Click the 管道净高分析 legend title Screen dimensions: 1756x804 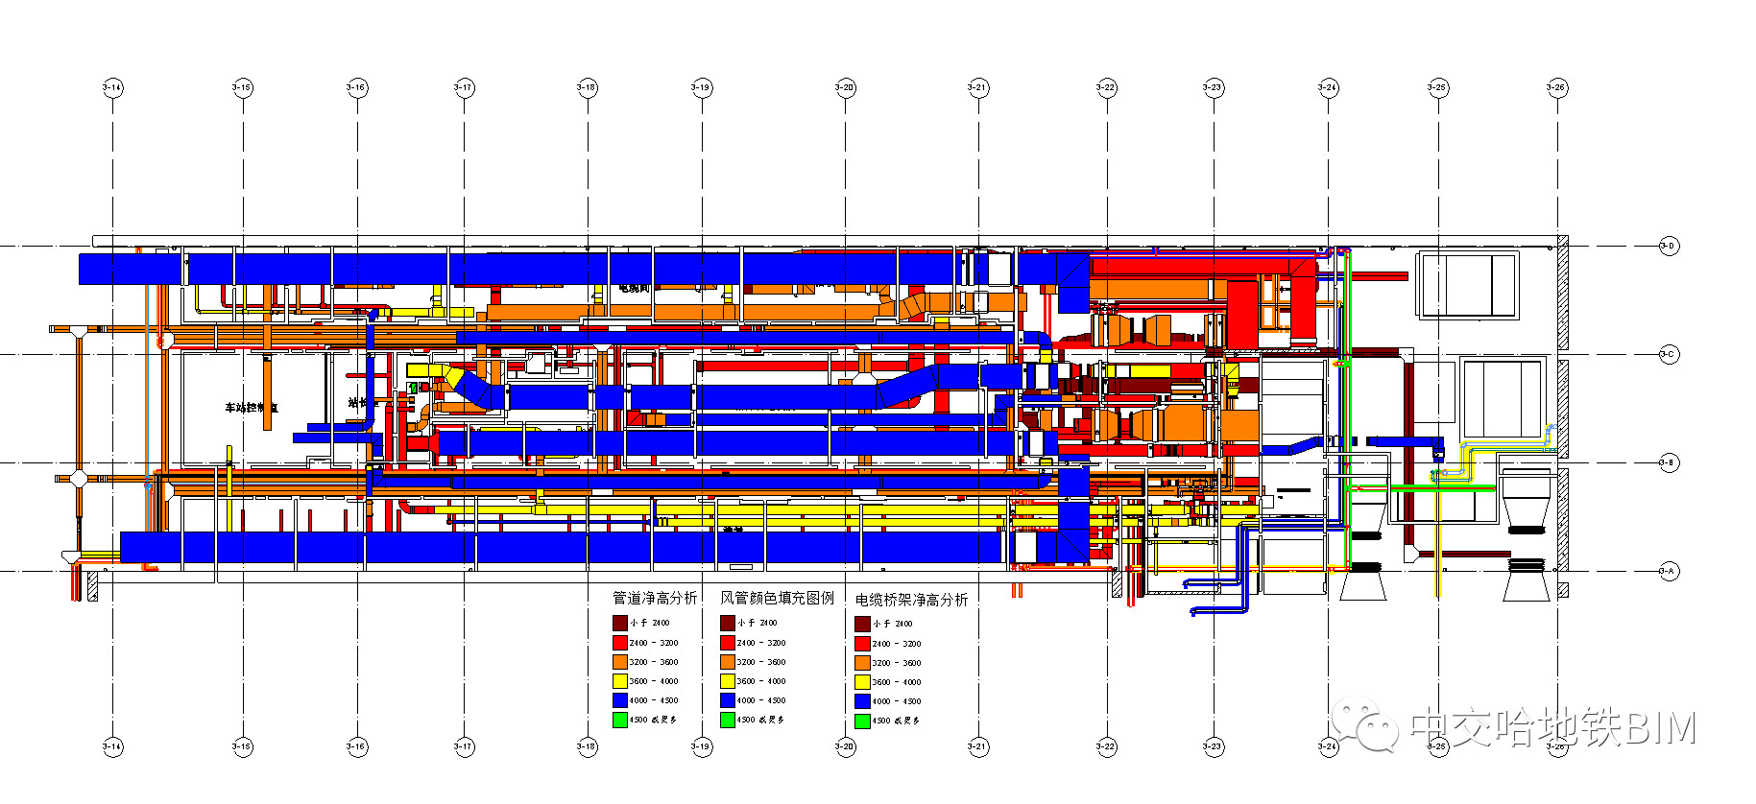tap(656, 598)
